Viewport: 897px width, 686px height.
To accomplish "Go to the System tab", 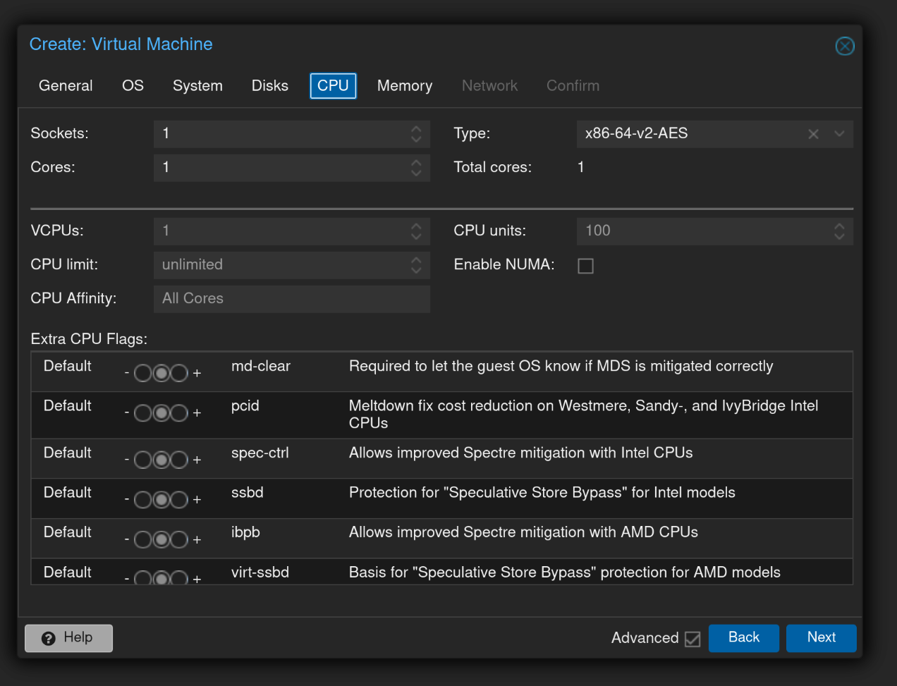I will click(x=197, y=86).
